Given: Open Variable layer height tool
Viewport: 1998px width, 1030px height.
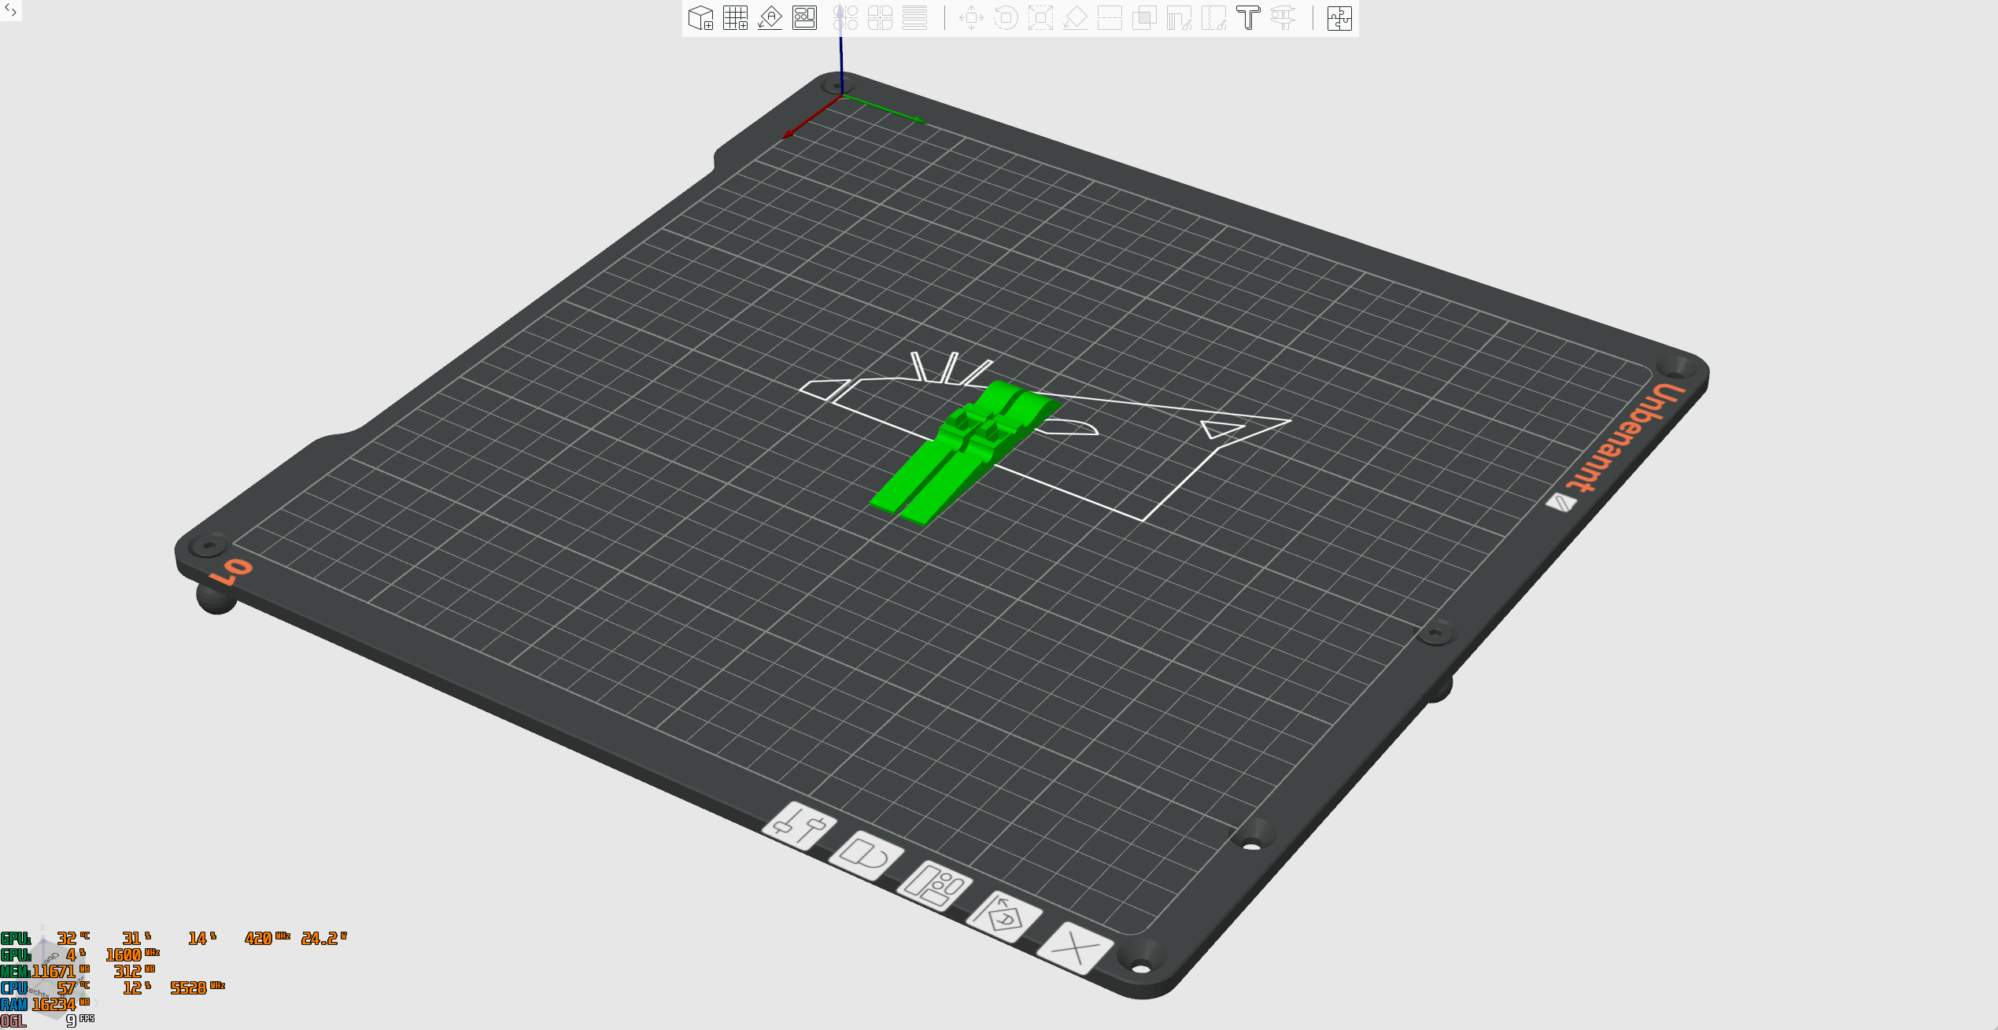Looking at the screenshot, I should tap(914, 18).
